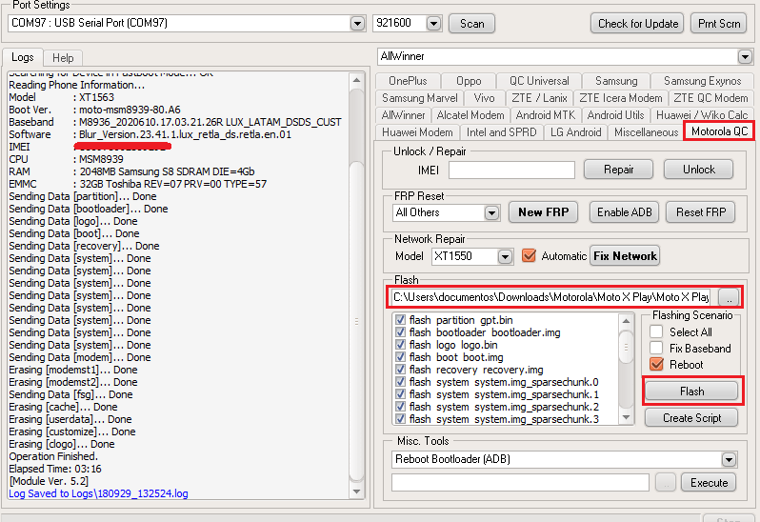The image size is (760, 522).
Task: Open the Samsung tab
Action: [616, 81]
